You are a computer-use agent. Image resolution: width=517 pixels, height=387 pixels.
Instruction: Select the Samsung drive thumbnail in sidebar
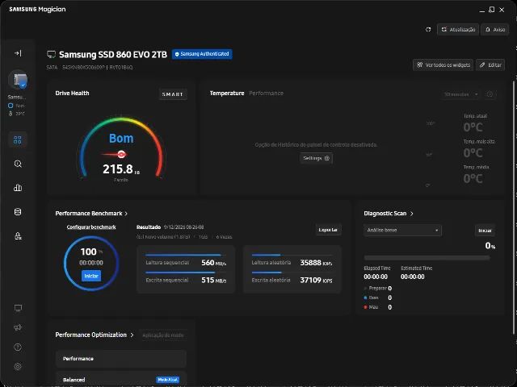(x=18, y=80)
